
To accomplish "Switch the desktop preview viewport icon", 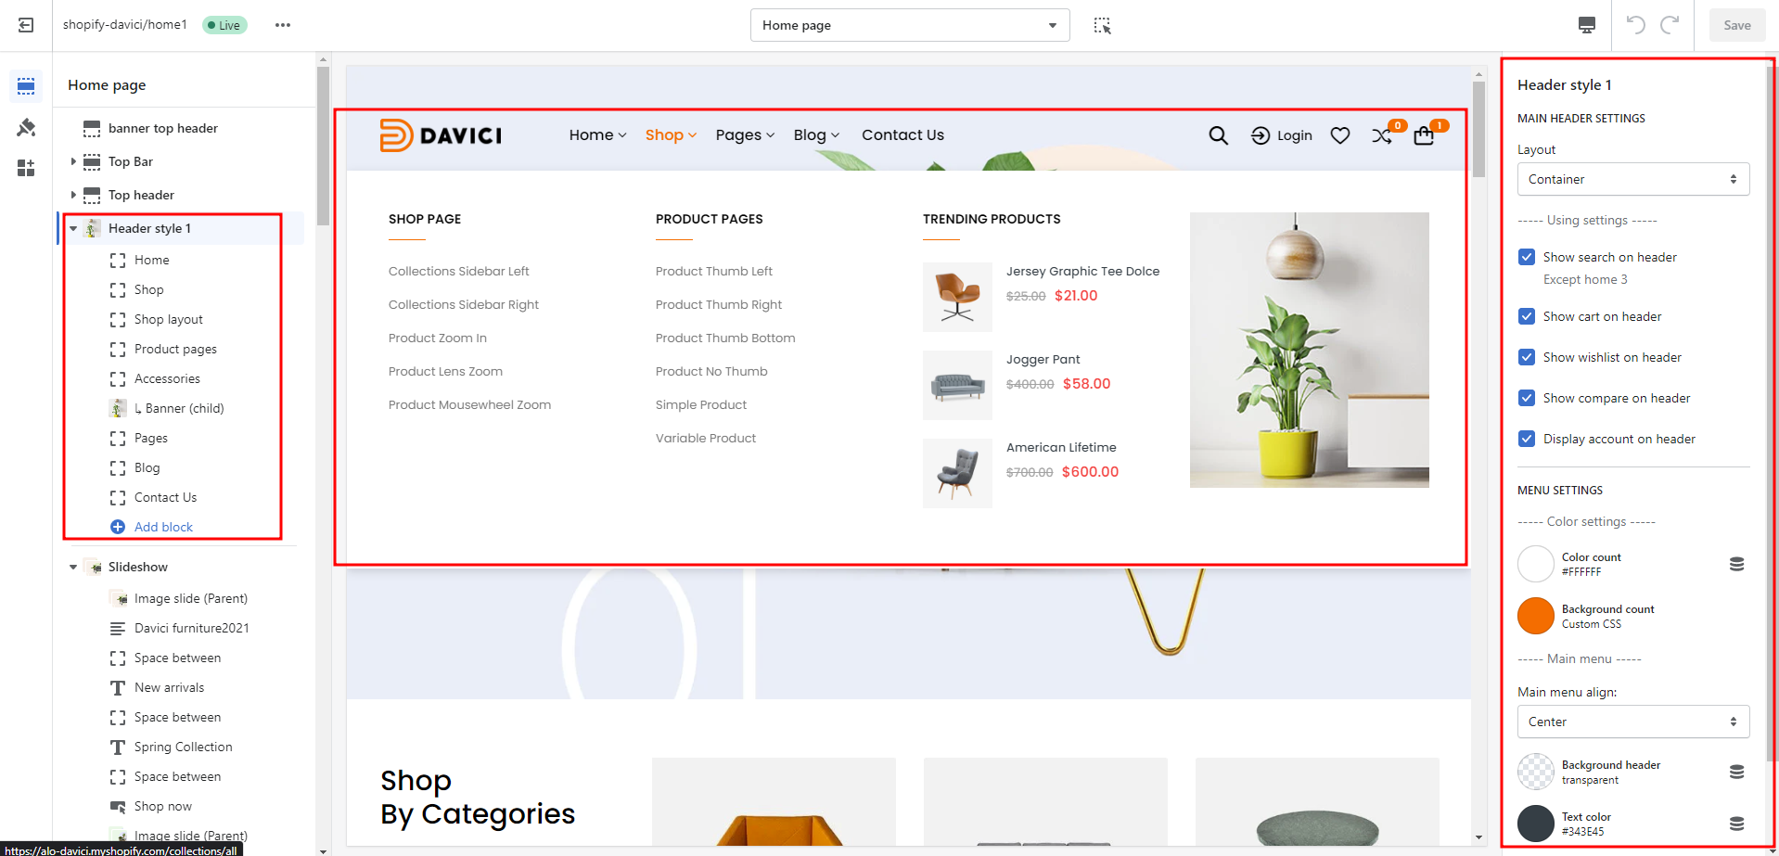I will pos(1587,25).
